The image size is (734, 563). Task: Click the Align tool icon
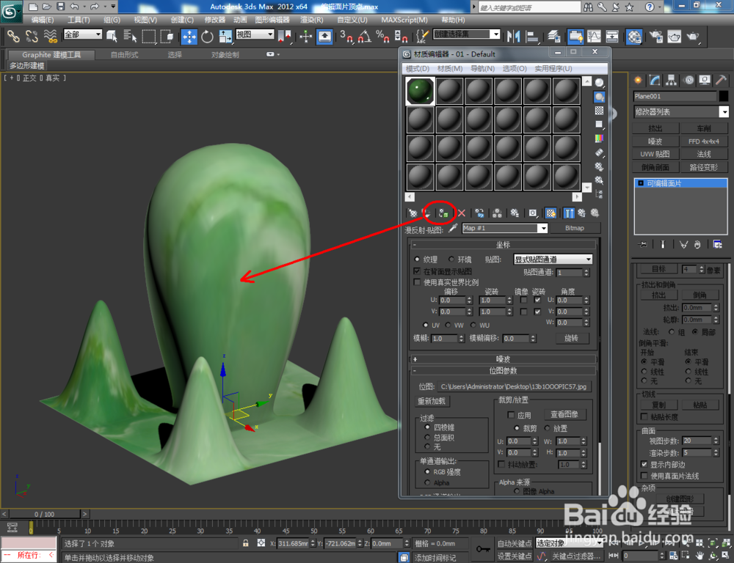pyautogui.click(x=532, y=37)
